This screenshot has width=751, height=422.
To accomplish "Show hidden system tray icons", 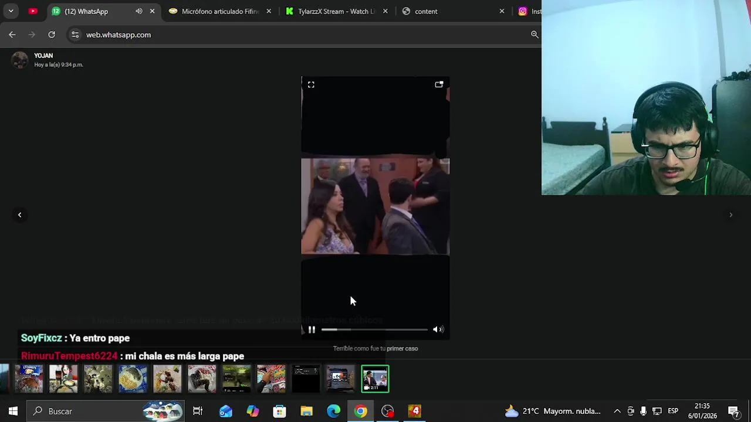I will pyautogui.click(x=617, y=411).
